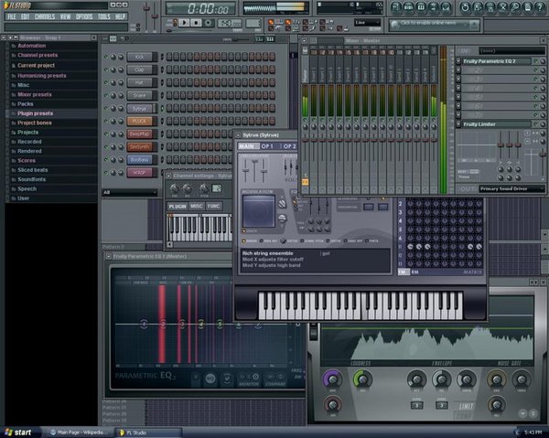
Task: Click band 1 handle in Parametric EQ 2
Action: point(144,324)
